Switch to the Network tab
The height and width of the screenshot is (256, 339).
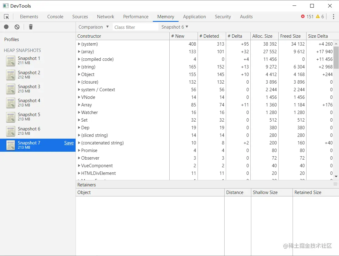(x=106, y=17)
